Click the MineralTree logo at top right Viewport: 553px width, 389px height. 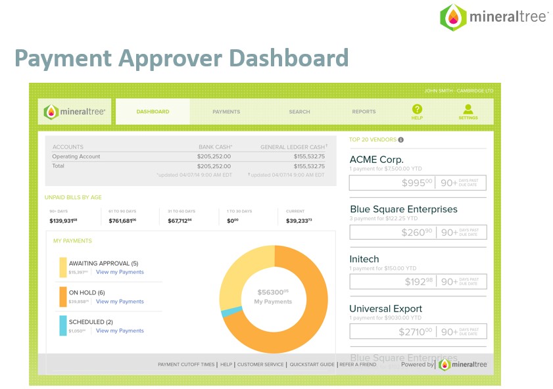click(494, 17)
